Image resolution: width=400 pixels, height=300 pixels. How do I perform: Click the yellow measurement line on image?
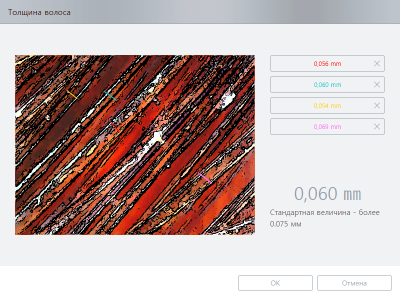[x=72, y=94]
